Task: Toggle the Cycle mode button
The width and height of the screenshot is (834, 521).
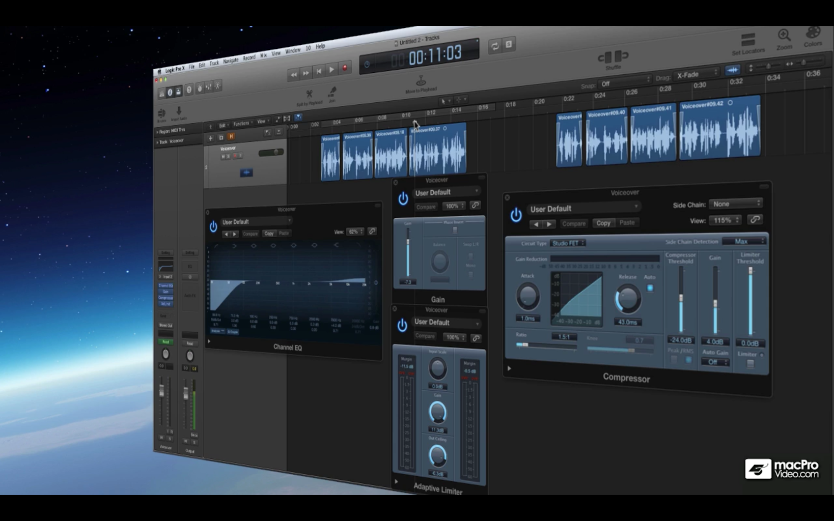Action: pyautogui.click(x=494, y=46)
